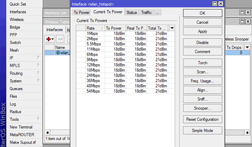This screenshot has height=147, width=252.
Task: Open Freq. Usage... tool
Action: (202, 81)
